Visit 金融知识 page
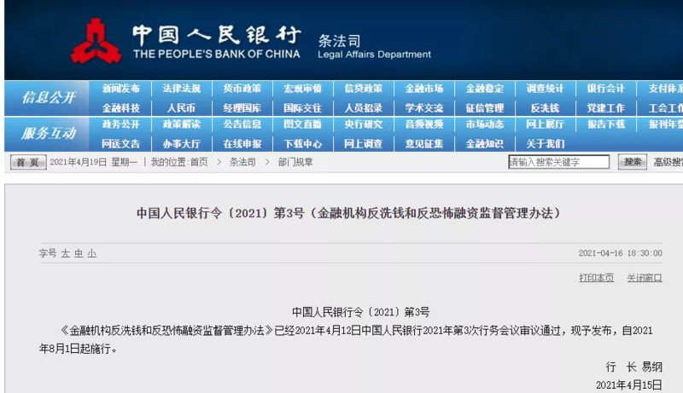The height and width of the screenshot is (393, 683). 484,143
